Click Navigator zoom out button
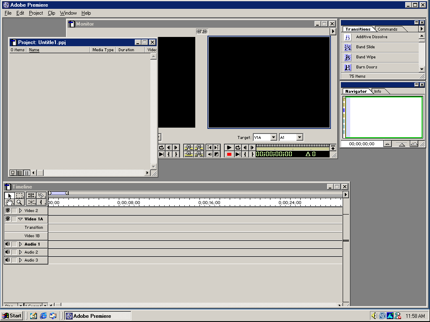430x322 pixels. pos(387,144)
